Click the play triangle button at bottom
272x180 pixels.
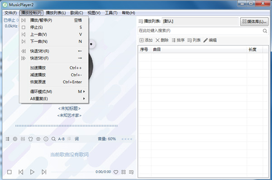32,172
